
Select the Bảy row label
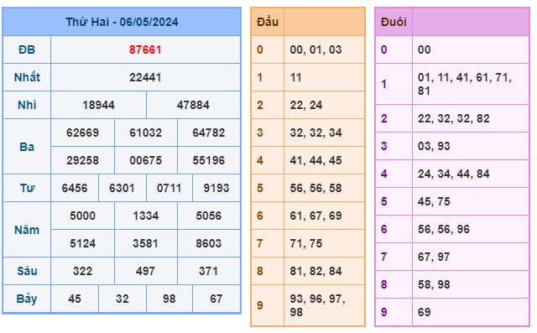[x=27, y=299]
